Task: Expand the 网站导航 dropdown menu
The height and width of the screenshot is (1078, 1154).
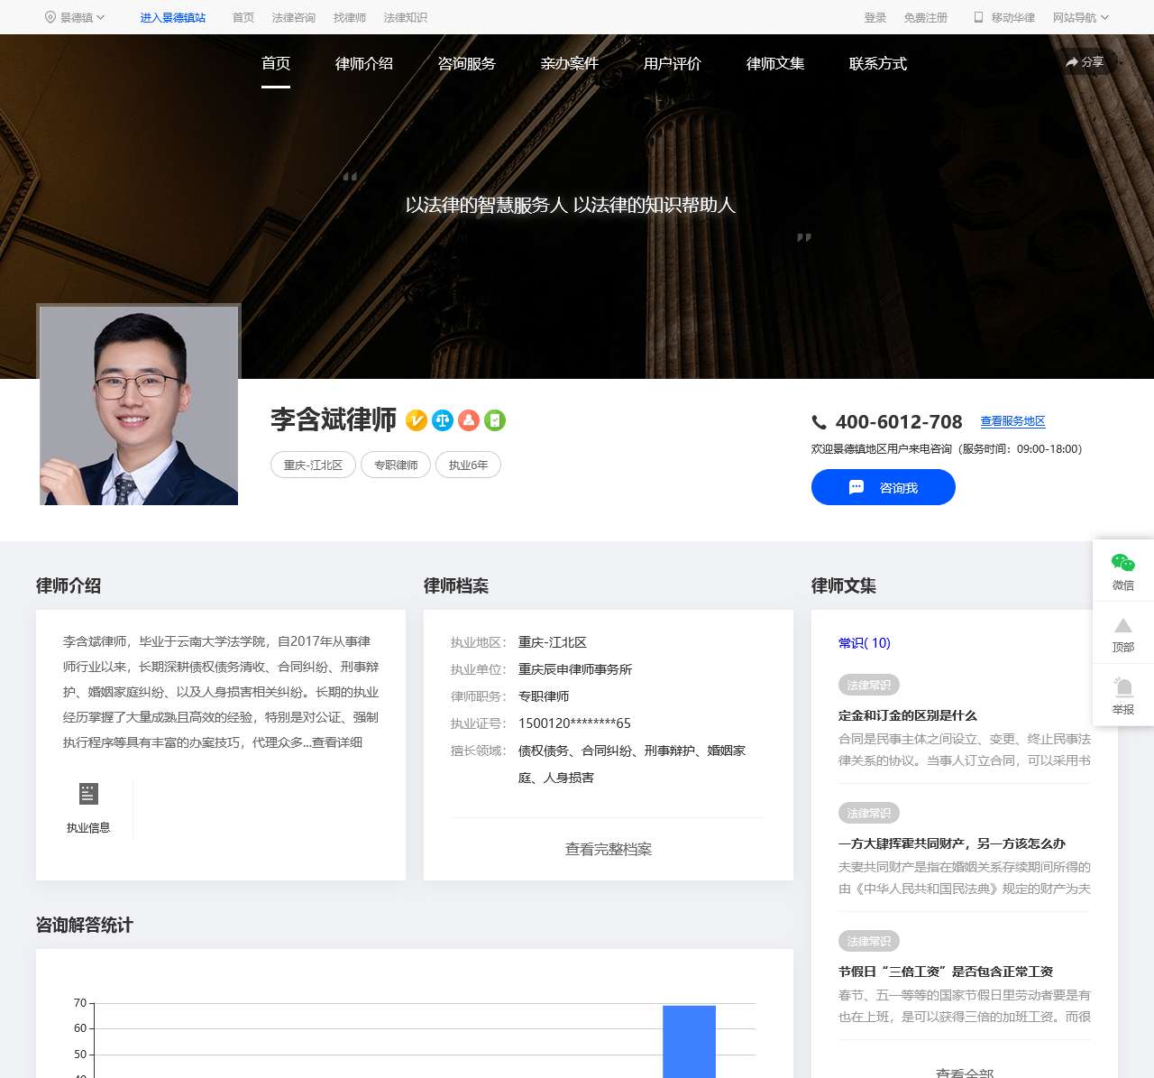Action: [x=1080, y=17]
